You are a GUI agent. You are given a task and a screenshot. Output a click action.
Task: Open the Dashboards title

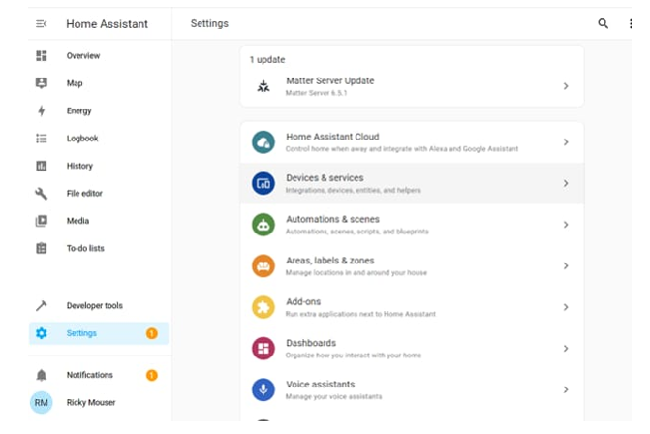coord(311,343)
